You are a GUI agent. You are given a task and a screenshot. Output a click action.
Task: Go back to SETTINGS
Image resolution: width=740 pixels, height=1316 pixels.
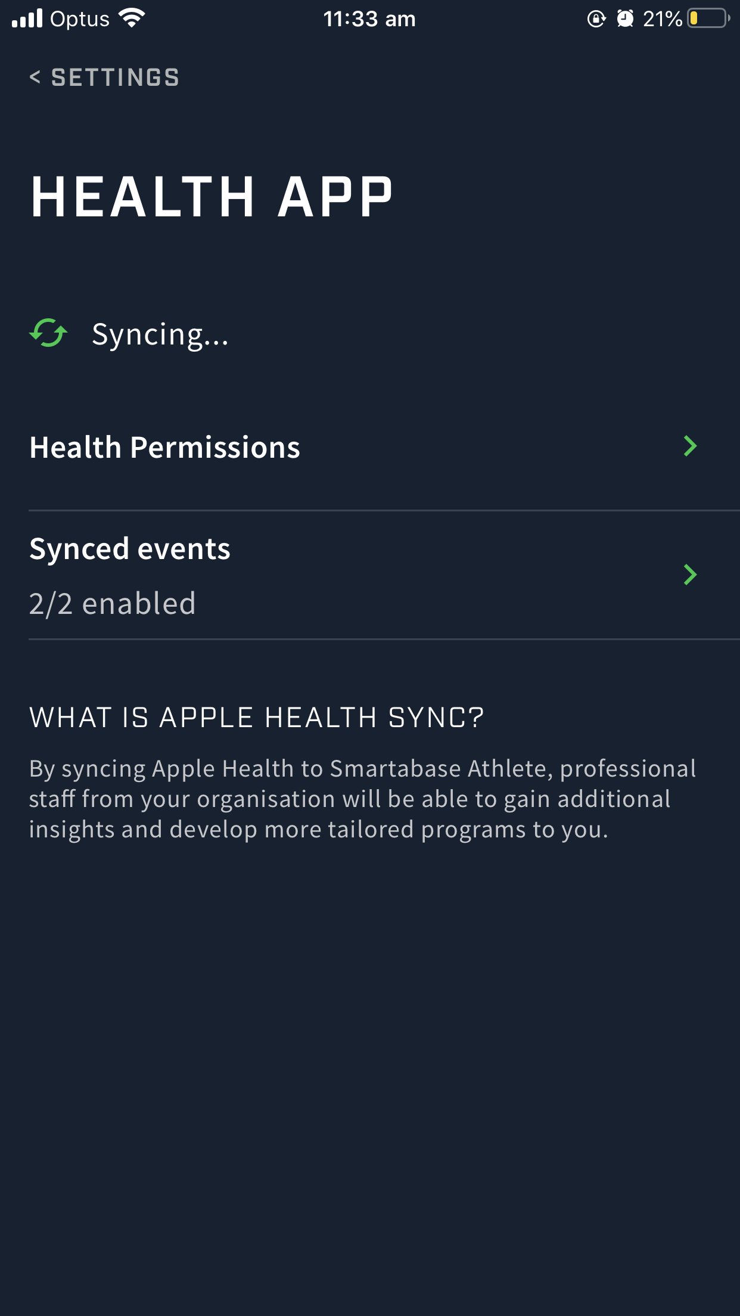(x=104, y=77)
